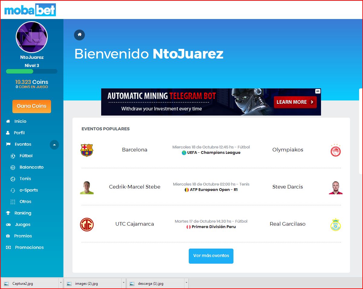Viewport: 363px width, 289px height.
Task: Click the UEFA - Champions League label
Action: (x=214, y=153)
